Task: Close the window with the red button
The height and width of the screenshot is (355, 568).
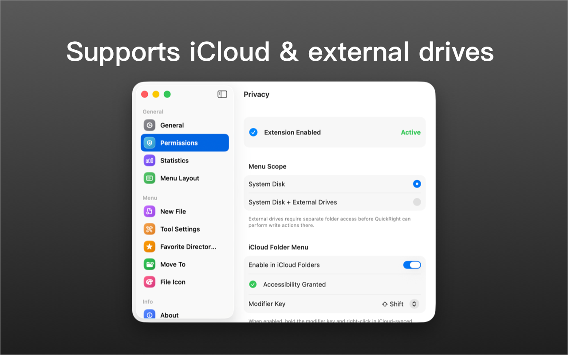Action: point(144,94)
